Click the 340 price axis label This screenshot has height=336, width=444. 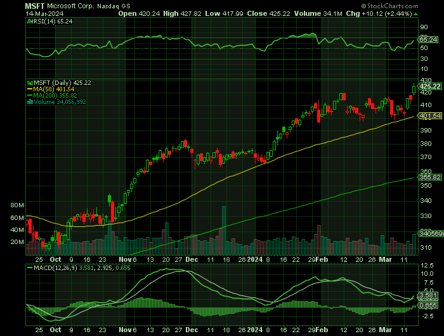click(x=426, y=201)
